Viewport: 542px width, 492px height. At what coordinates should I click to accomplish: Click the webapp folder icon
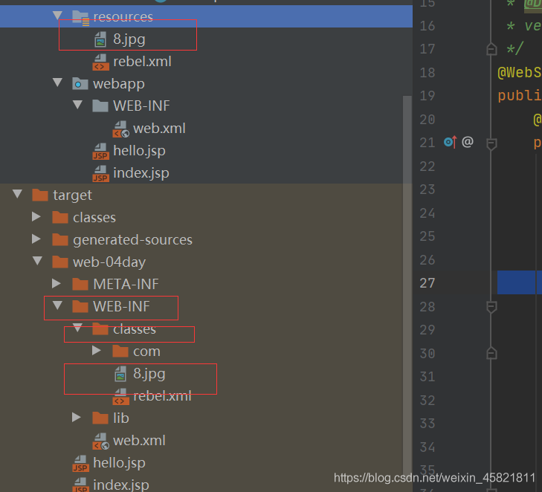[x=80, y=84]
